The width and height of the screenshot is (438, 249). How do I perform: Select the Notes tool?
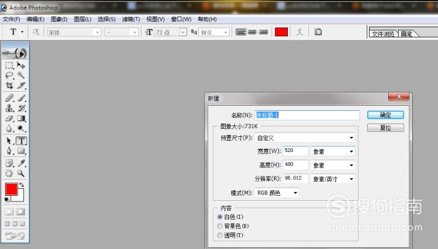[x=9, y=163]
